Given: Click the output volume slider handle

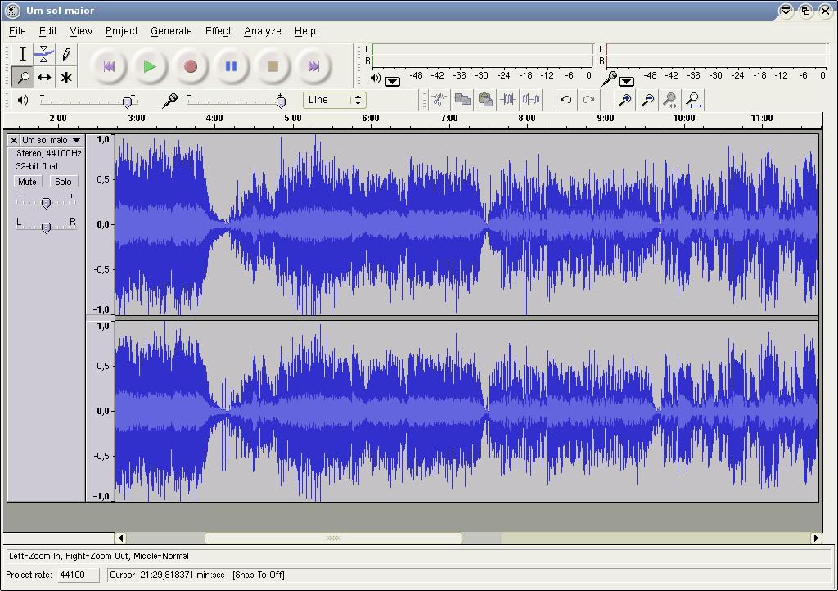Looking at the screenshot, I should tap(127, 102).
